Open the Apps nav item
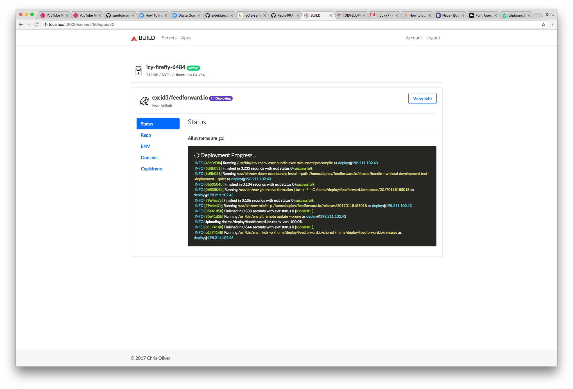The height and width of the screenshot is (389, 573). (186, 38)
